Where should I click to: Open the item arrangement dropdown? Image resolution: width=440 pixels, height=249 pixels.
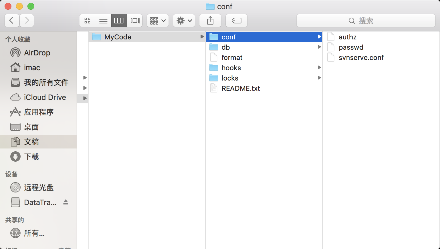[x=158, y=21]
